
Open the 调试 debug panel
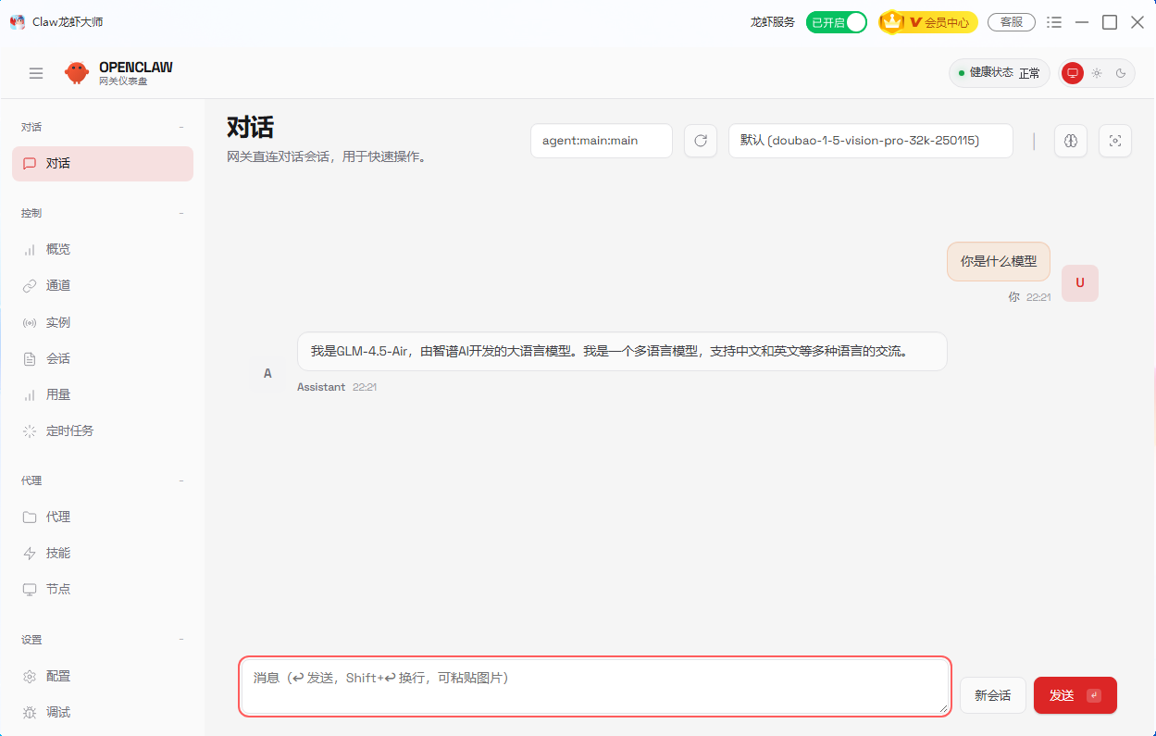(57, 711)
